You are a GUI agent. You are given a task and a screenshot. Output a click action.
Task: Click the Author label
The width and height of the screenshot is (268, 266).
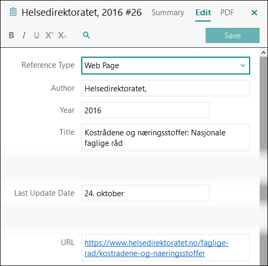[62, 88]
